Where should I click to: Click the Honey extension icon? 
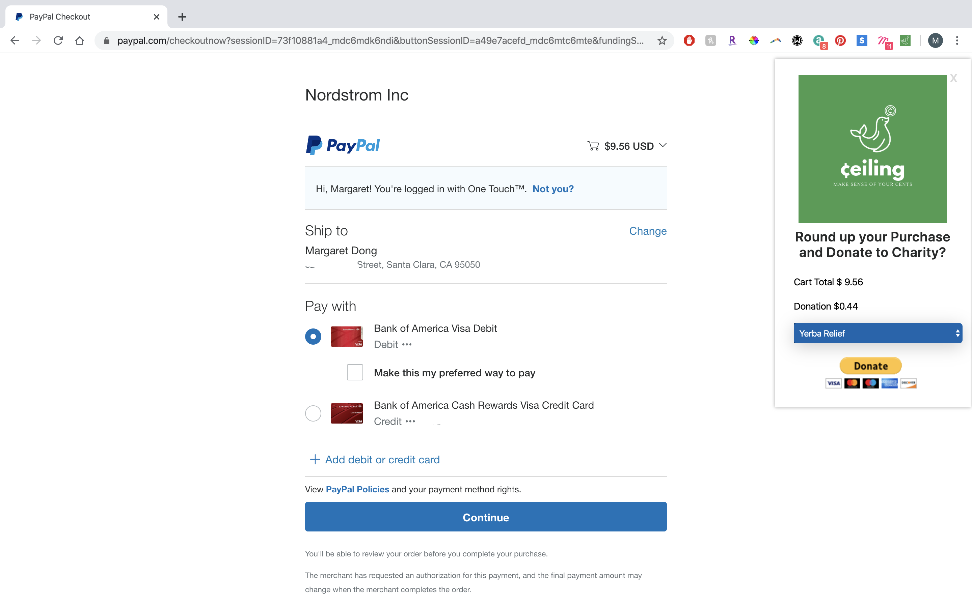pyautogui.click(x=710, y=40)
